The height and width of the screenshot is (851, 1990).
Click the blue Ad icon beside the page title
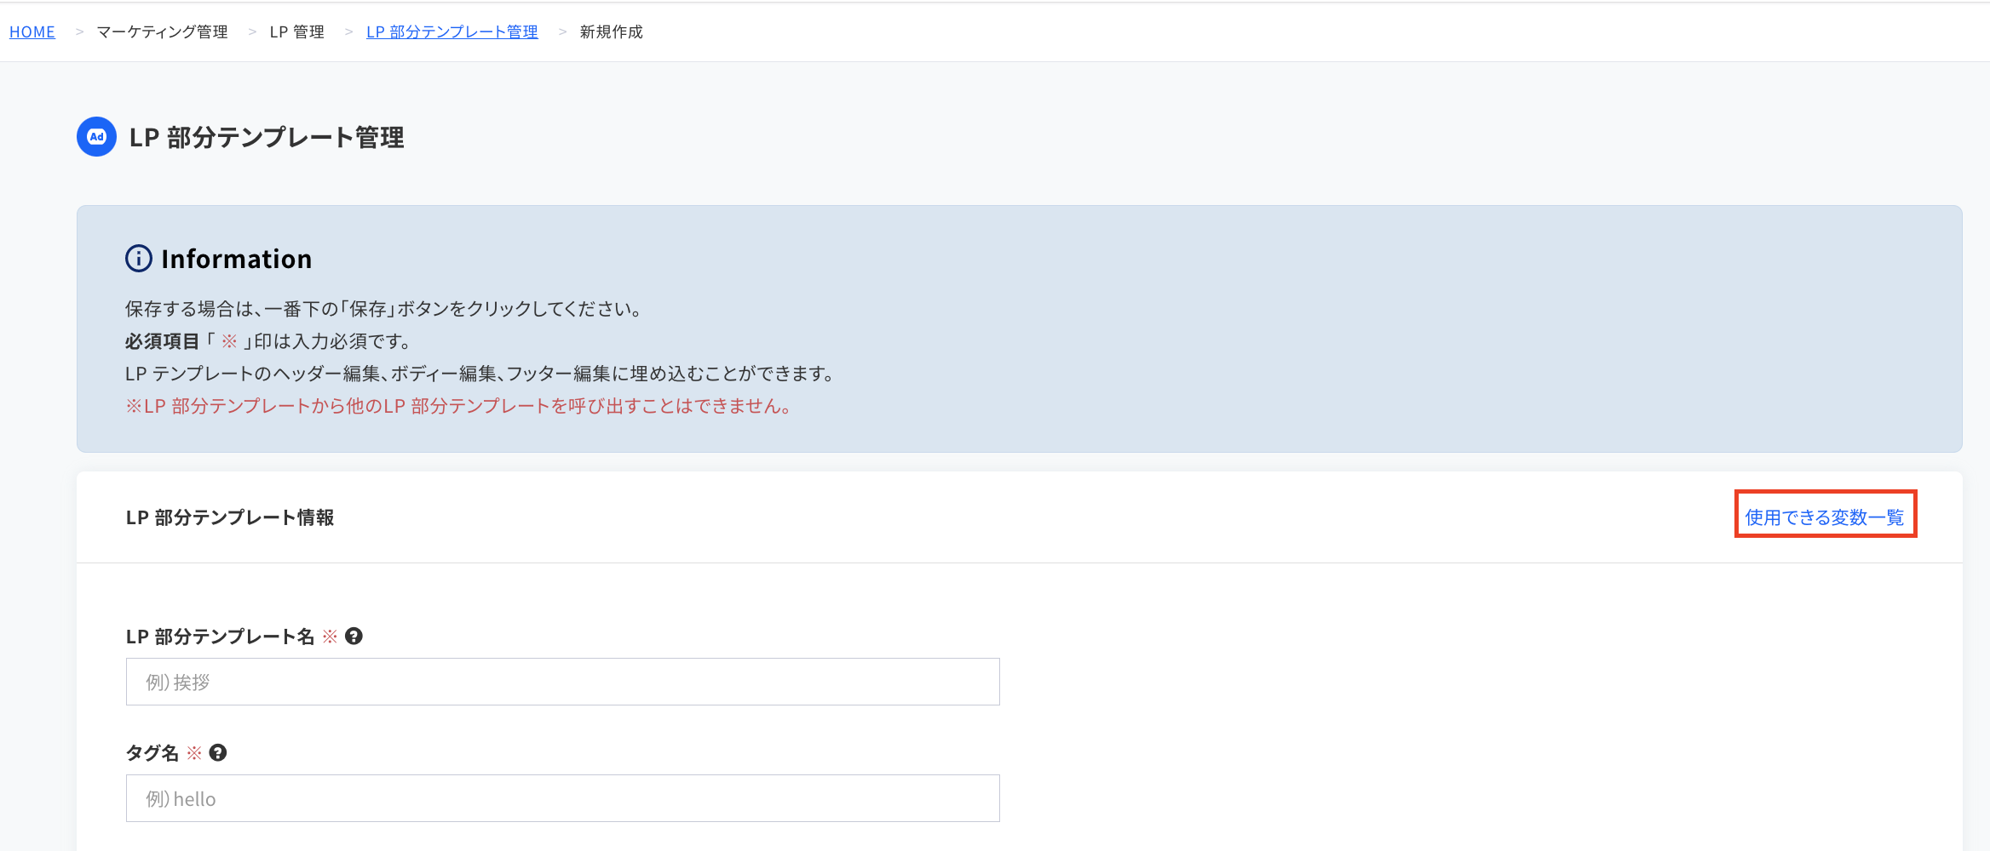[x=96, y=137]
